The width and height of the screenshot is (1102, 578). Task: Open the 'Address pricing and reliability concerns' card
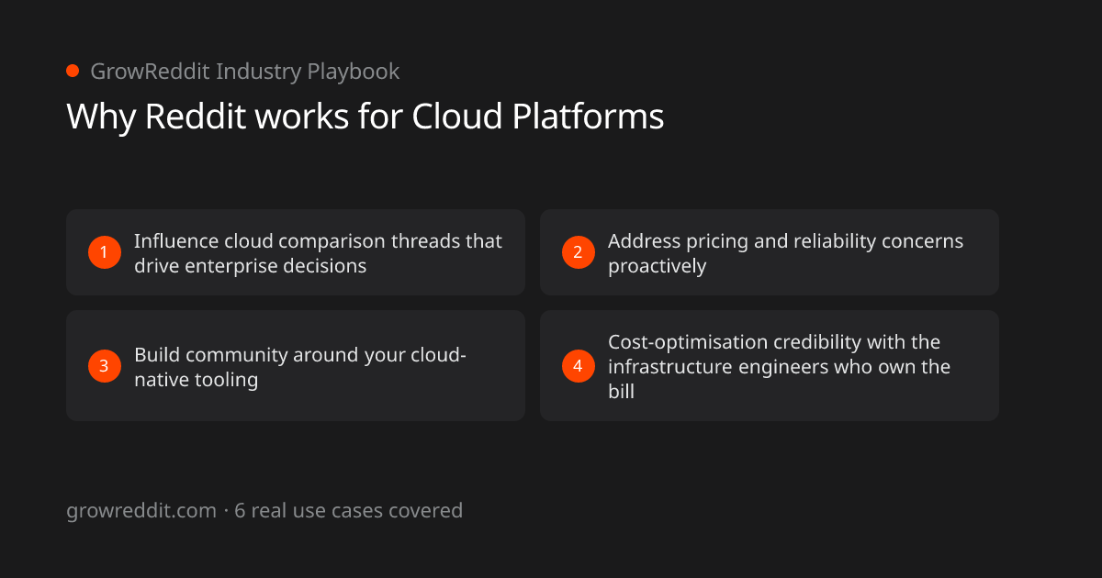pos(770,252)
